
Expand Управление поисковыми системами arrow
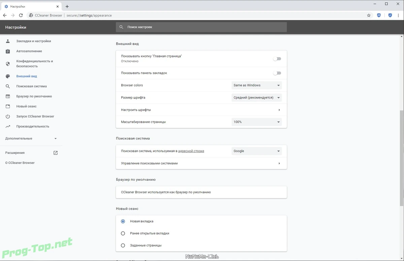[x=279, y=163]
